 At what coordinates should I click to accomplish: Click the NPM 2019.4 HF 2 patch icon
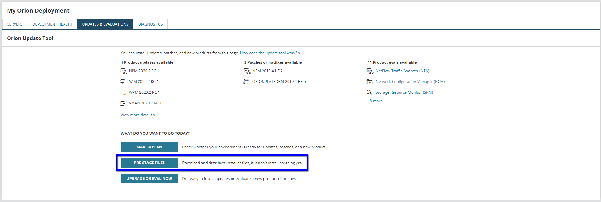click(247, 71)
